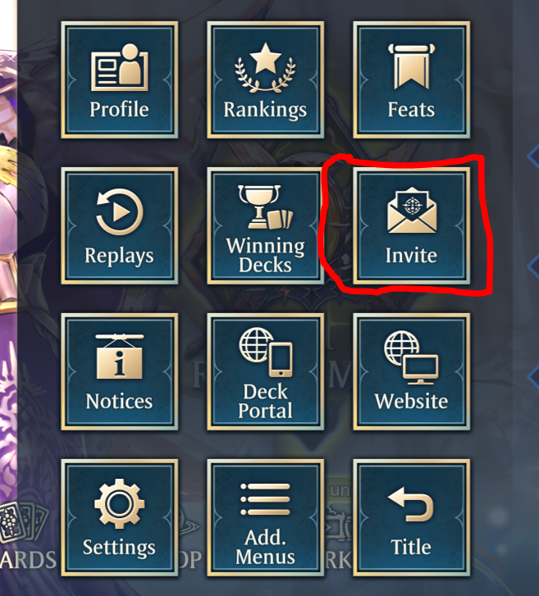Screen dimensions: 539x596
Task: Expand the Add. Menus list tile
Action: coord(266,517)
